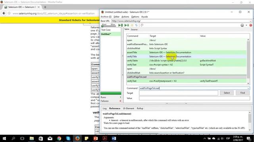
Task: Open Chrome from taskbar
Action: tap(59, 138)
